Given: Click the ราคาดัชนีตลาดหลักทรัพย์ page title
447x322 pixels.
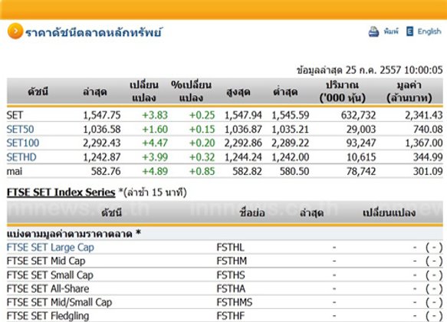Looking at the screenshot, I should (94, 32).
